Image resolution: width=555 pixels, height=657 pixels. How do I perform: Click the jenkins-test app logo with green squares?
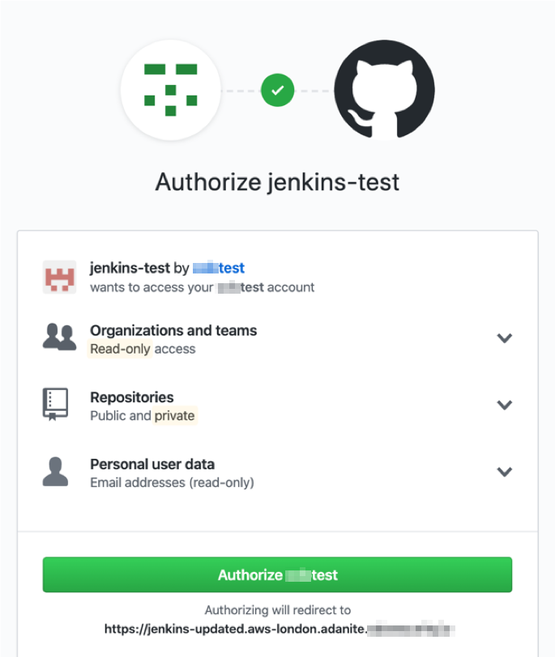click(171, 90)
